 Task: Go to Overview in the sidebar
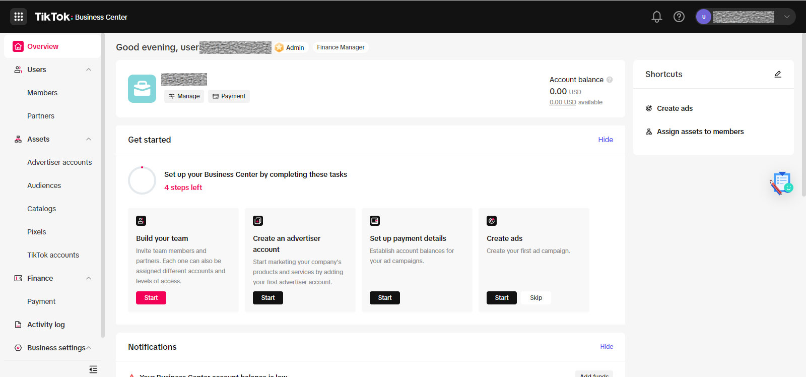[52, 46]
